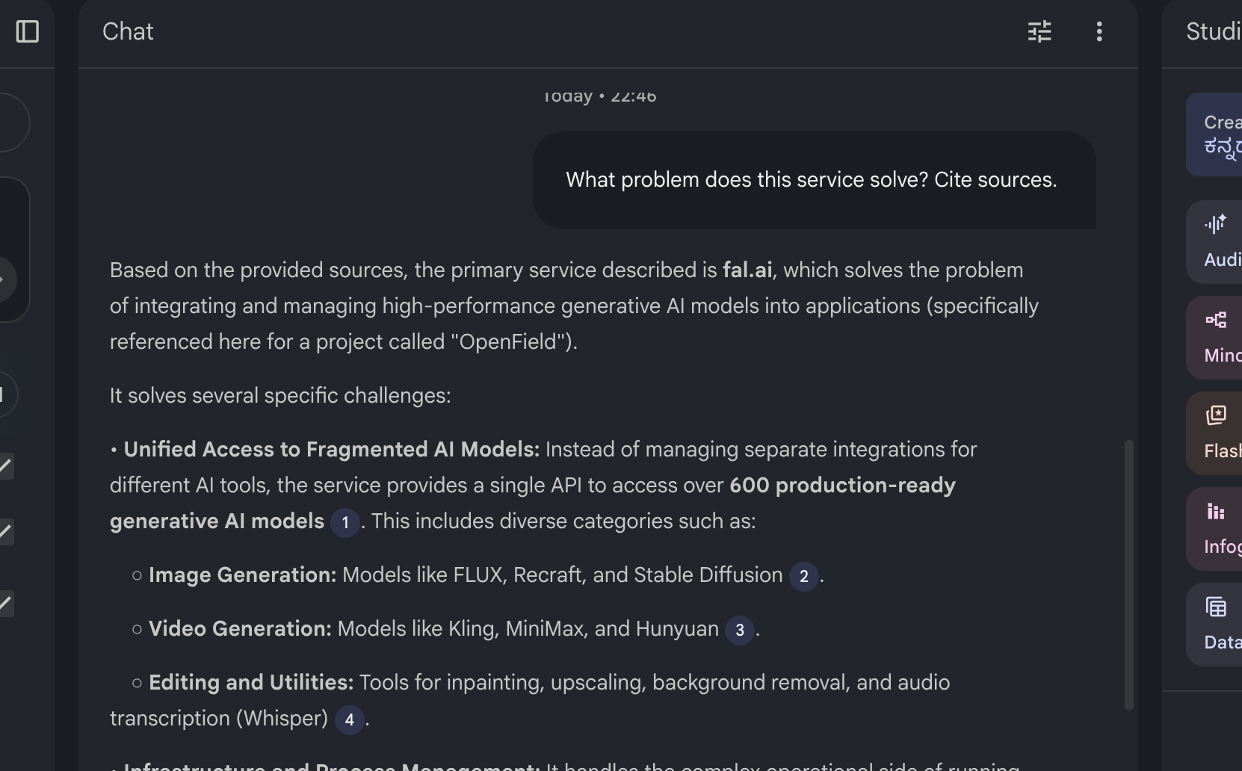Click the middle edit pencil in left panel
Screen dimensions: 1242x771
tap(6, 532)
